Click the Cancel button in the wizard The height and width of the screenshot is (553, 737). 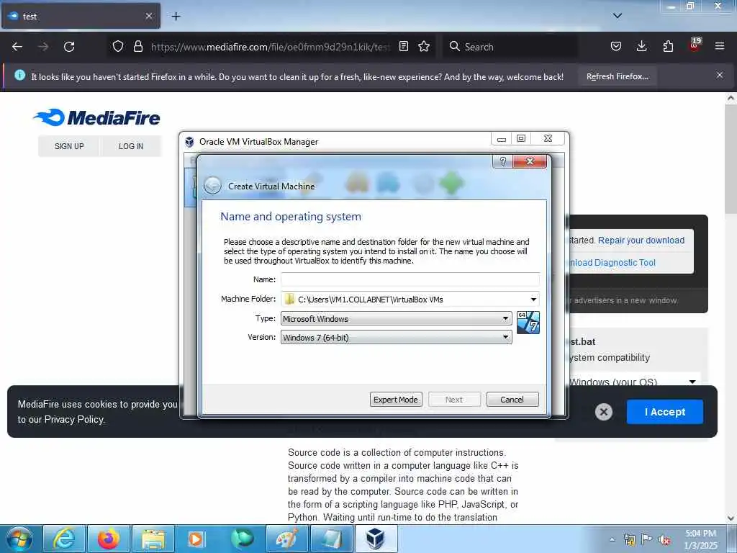click(x=512, y=399)
